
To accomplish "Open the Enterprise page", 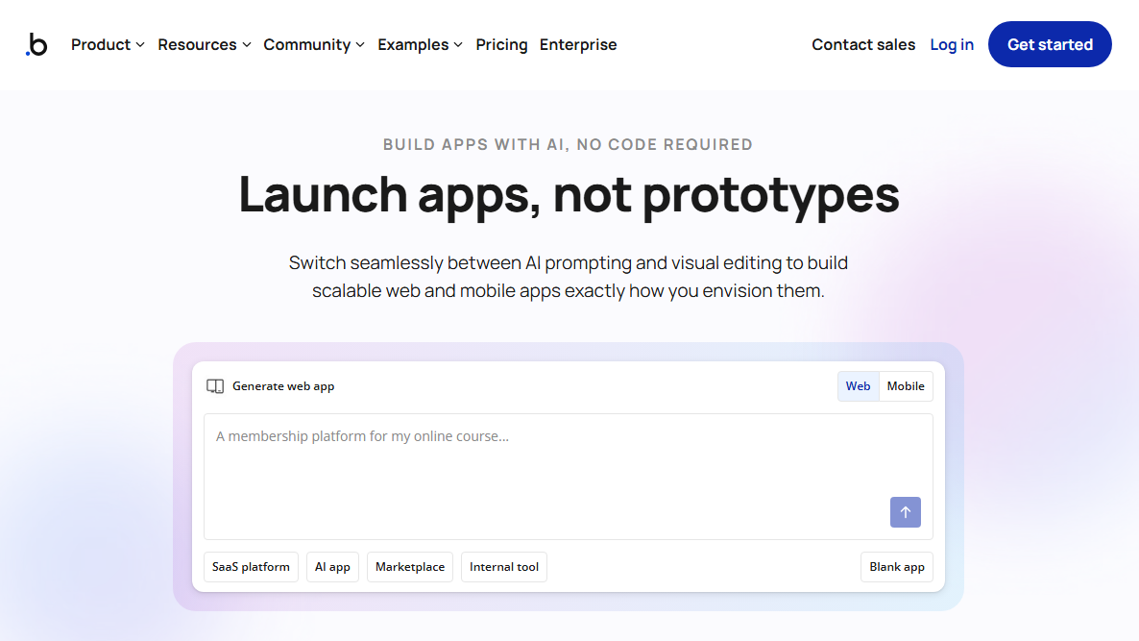I will 578,44.
